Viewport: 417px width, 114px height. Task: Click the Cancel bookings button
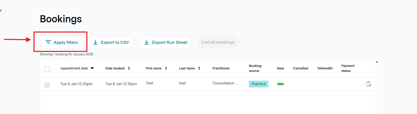tap(218, 42)
